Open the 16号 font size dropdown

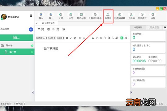52,38
